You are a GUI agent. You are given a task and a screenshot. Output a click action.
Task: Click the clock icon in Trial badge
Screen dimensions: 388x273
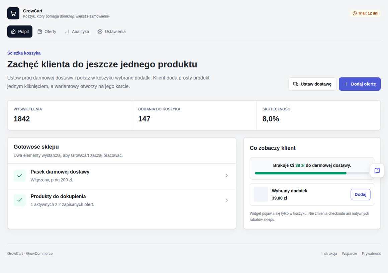coord(354,13)
